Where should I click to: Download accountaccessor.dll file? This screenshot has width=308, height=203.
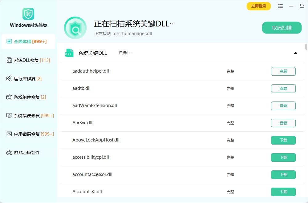[283, 175]
